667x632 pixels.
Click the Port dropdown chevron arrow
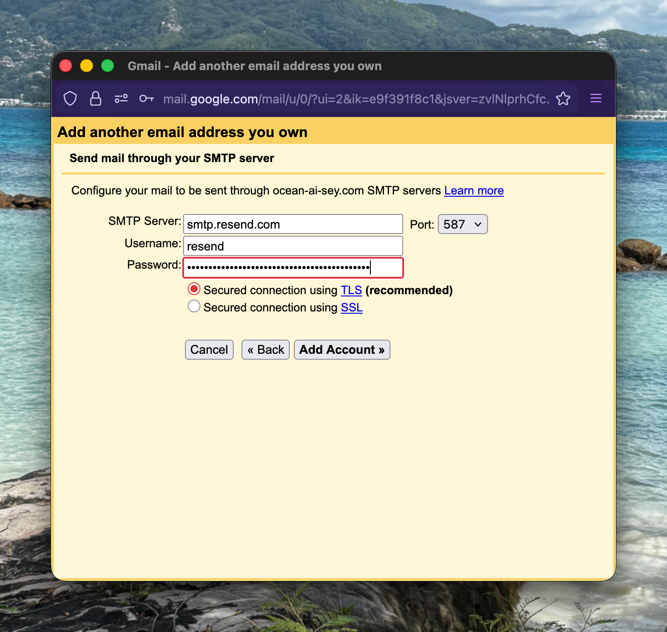pyautogui.click(x=478, y=224)
